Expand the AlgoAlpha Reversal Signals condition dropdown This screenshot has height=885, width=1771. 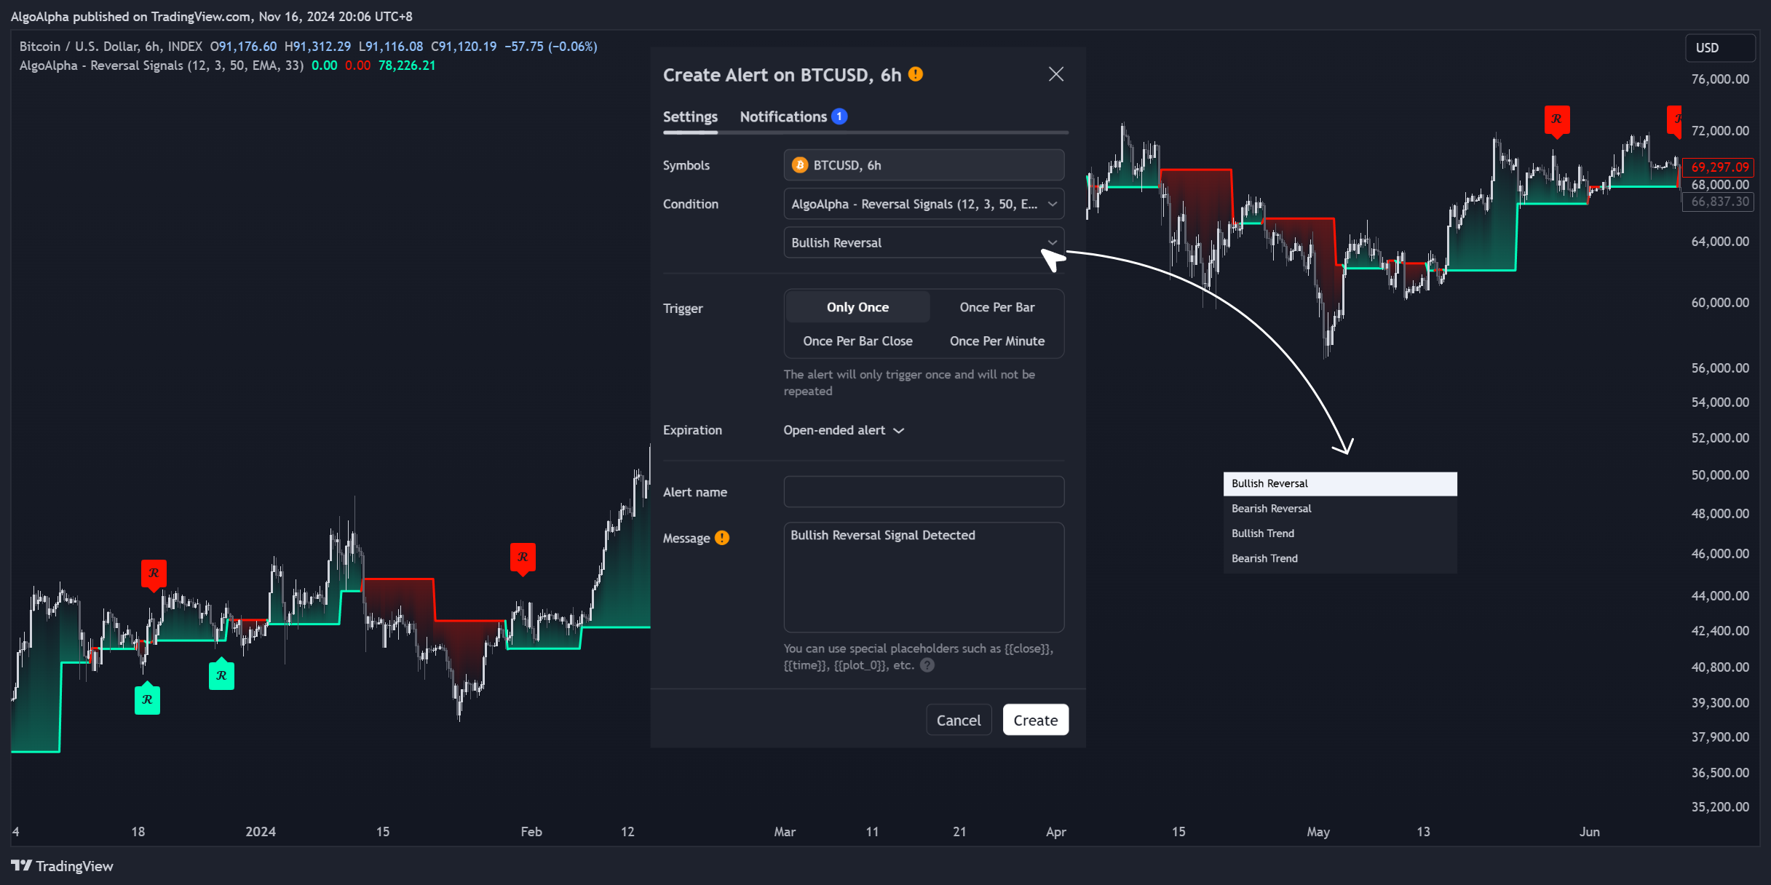click(x=924, y=204)
